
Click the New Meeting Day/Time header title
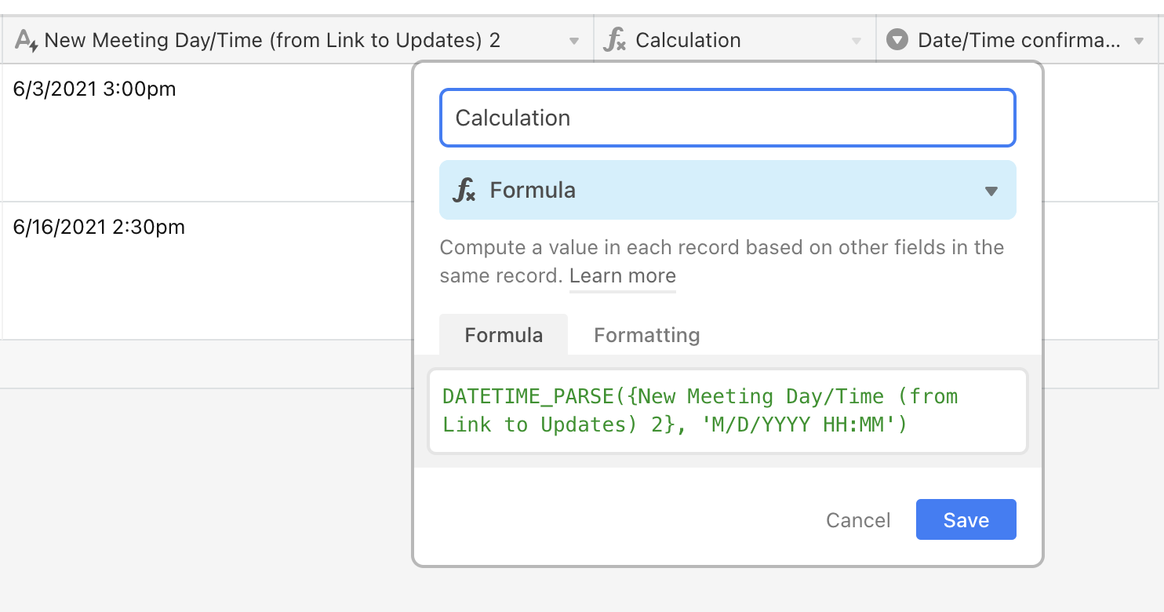[272, 40]
